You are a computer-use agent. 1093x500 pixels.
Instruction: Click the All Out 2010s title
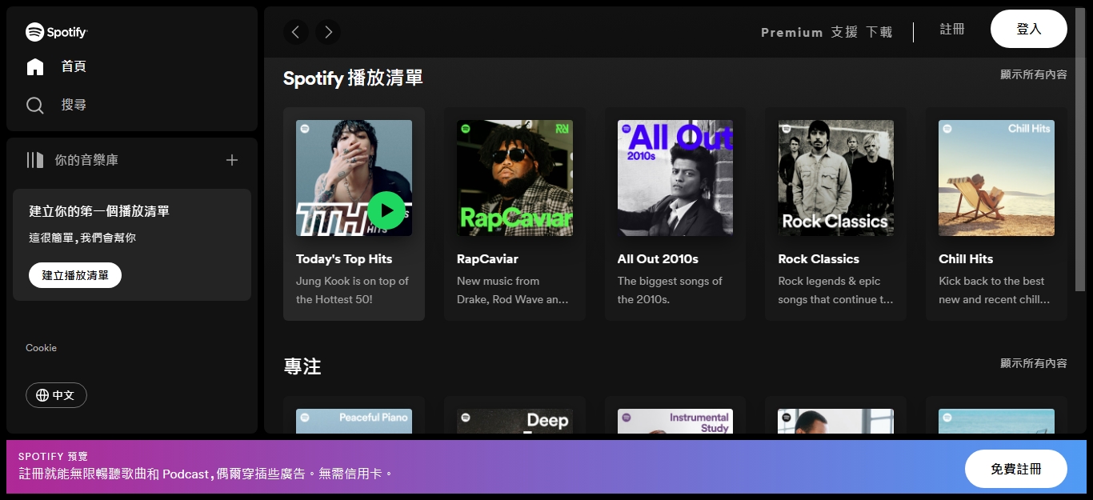coord(658,259)
